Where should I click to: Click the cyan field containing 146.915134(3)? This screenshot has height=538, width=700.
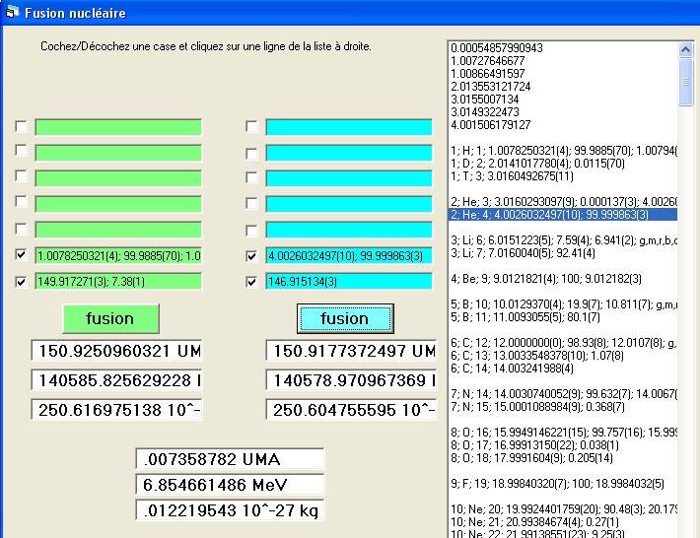(x=349, y=282)
